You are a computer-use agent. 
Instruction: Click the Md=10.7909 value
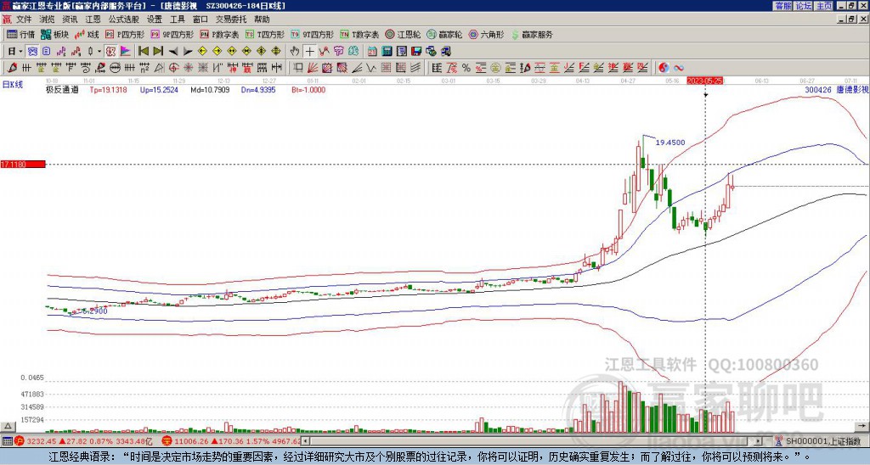[210, 89]
